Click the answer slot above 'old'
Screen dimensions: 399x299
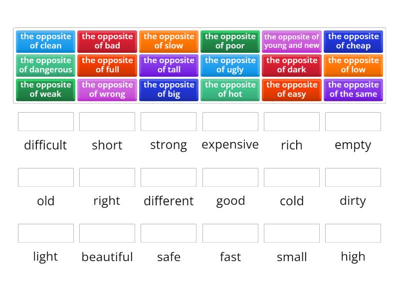tap(46, 177)
